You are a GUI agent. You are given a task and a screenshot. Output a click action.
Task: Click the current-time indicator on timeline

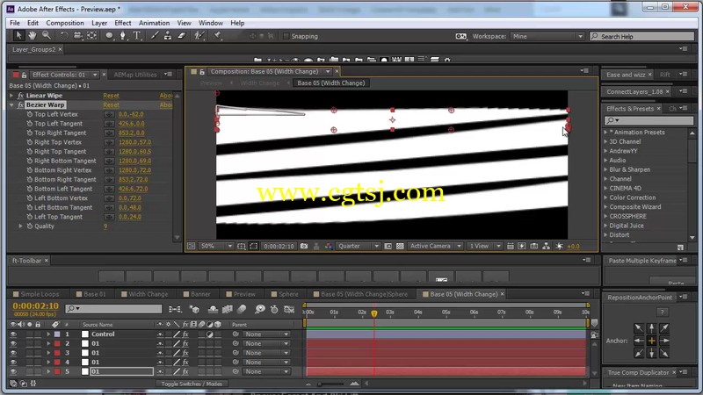click(374, 313)
